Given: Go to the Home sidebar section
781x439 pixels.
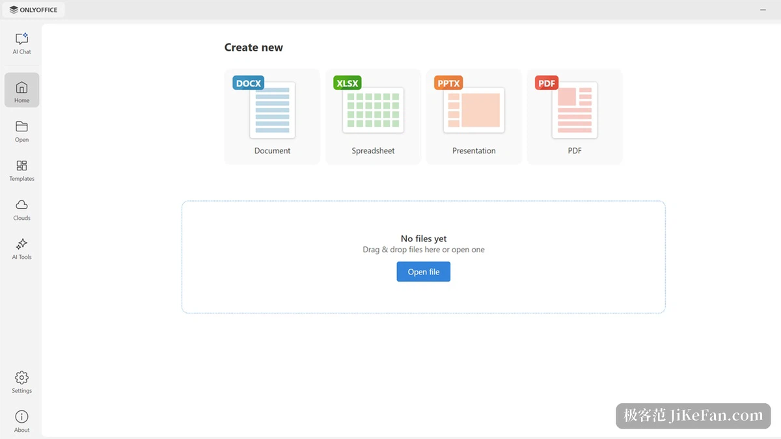Looking at the screenshot, I should pyautogui.click(x=21, y=90).
